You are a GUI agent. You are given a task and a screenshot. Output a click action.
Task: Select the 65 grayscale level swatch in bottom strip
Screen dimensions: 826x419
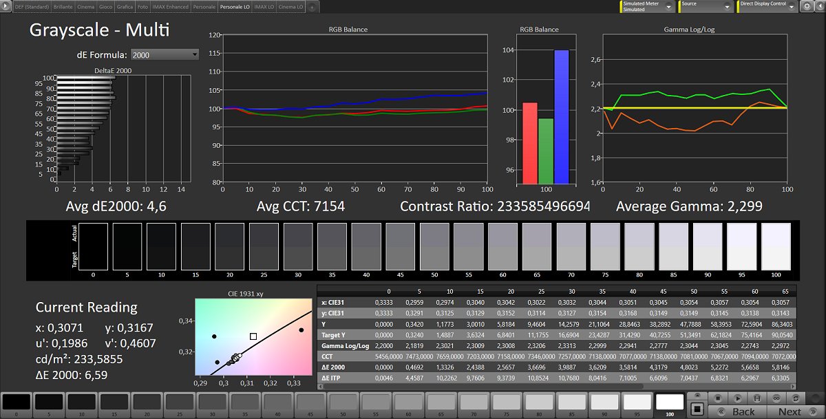(441, 404)
